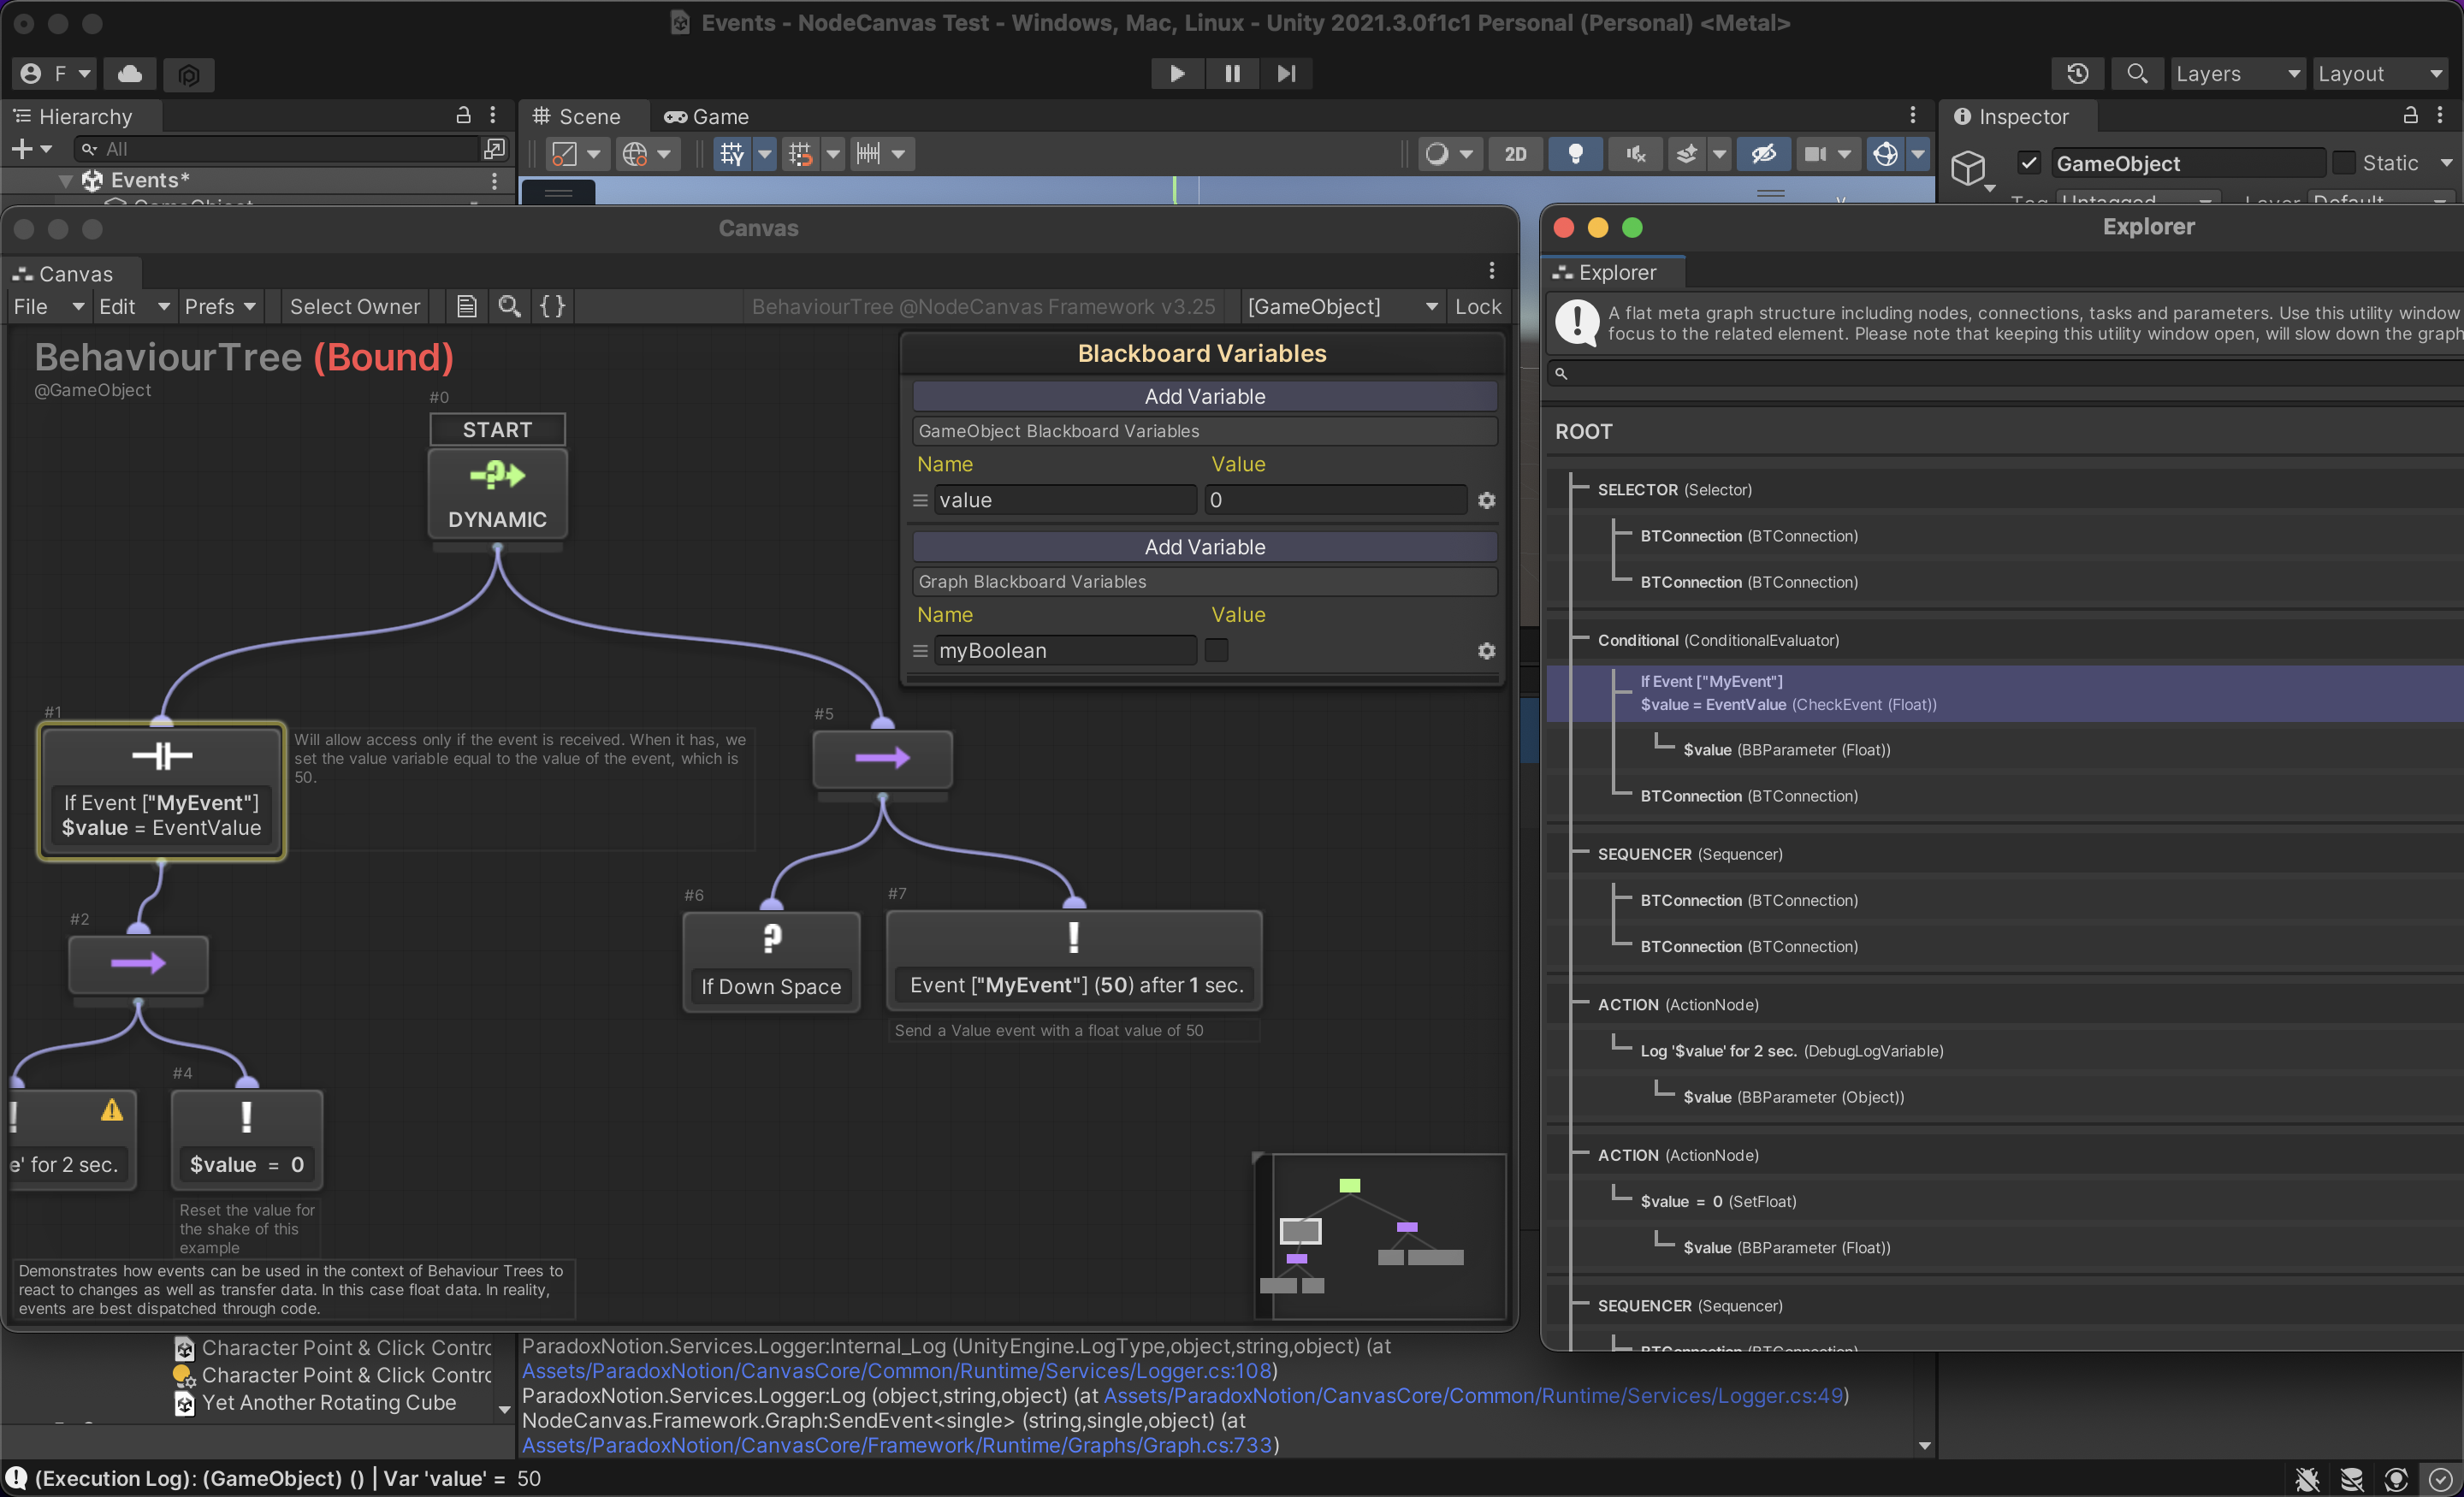
Task: Open the Layout dropdown
Action: (x=2380, y=73)
